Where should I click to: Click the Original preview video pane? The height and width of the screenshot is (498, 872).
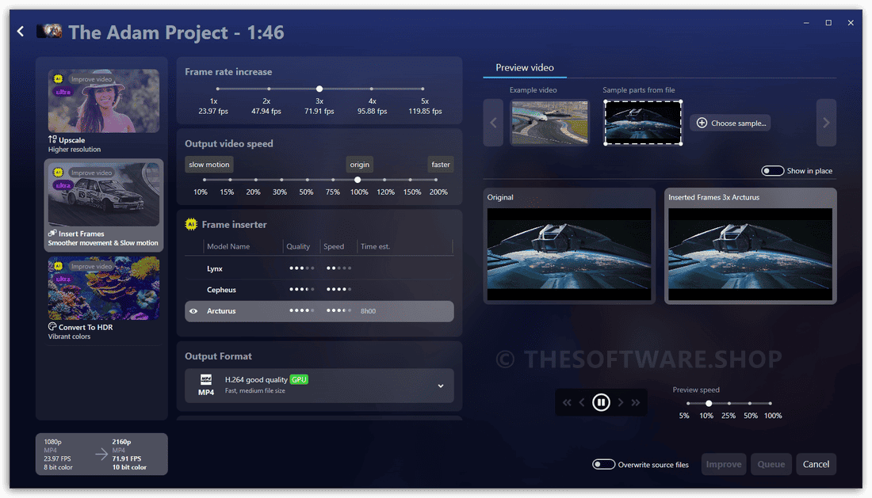pos(569,246)
